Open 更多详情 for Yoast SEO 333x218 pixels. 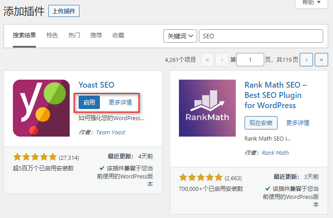coord(120,102)
